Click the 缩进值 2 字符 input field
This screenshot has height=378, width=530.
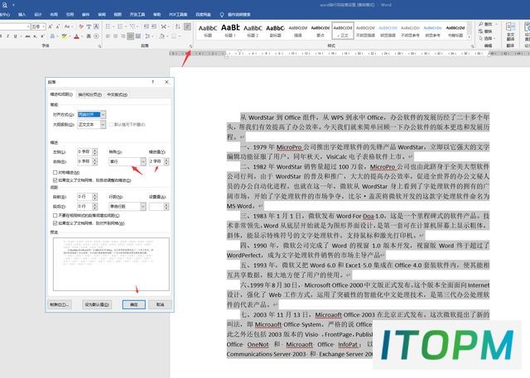click(157, 161)
